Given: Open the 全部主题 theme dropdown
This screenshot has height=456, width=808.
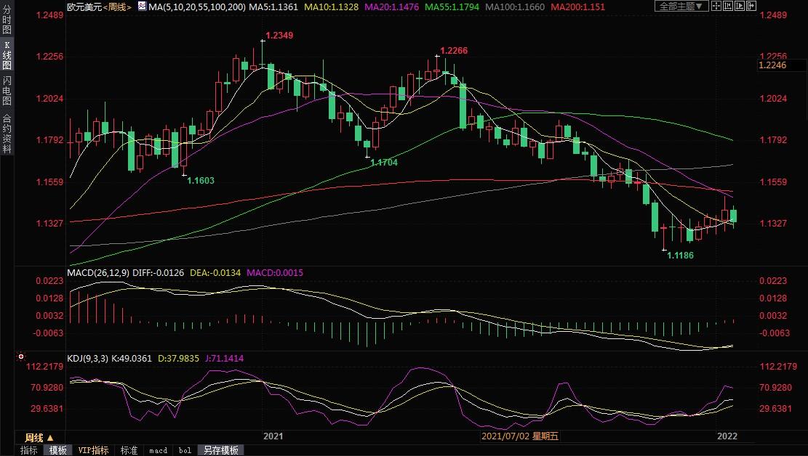Looking at the screenshot, I should pos(681,6).
